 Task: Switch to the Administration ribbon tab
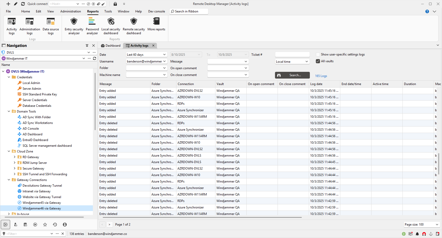pos(71,11)
